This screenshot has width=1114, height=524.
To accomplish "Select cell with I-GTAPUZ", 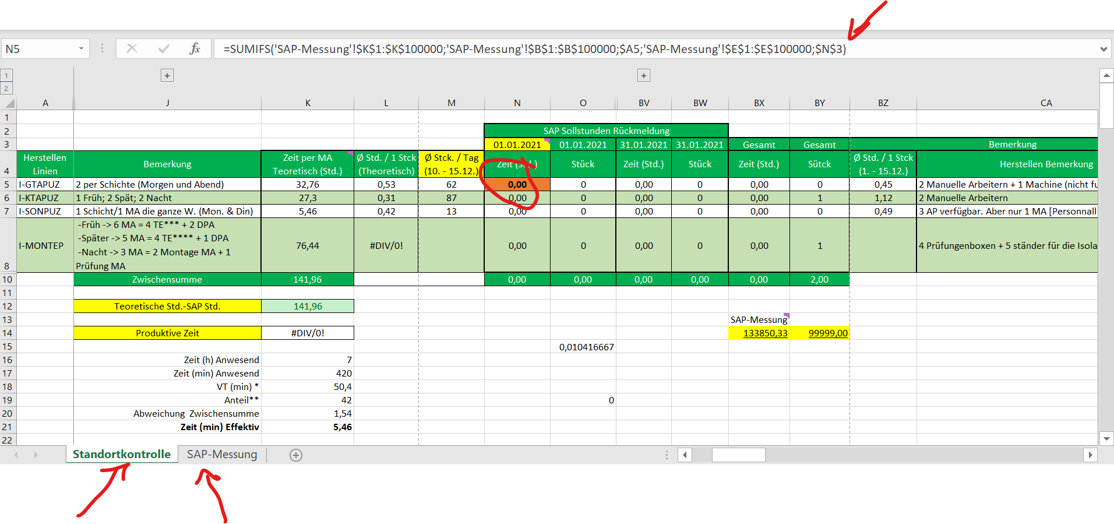I will pos(45,184).
